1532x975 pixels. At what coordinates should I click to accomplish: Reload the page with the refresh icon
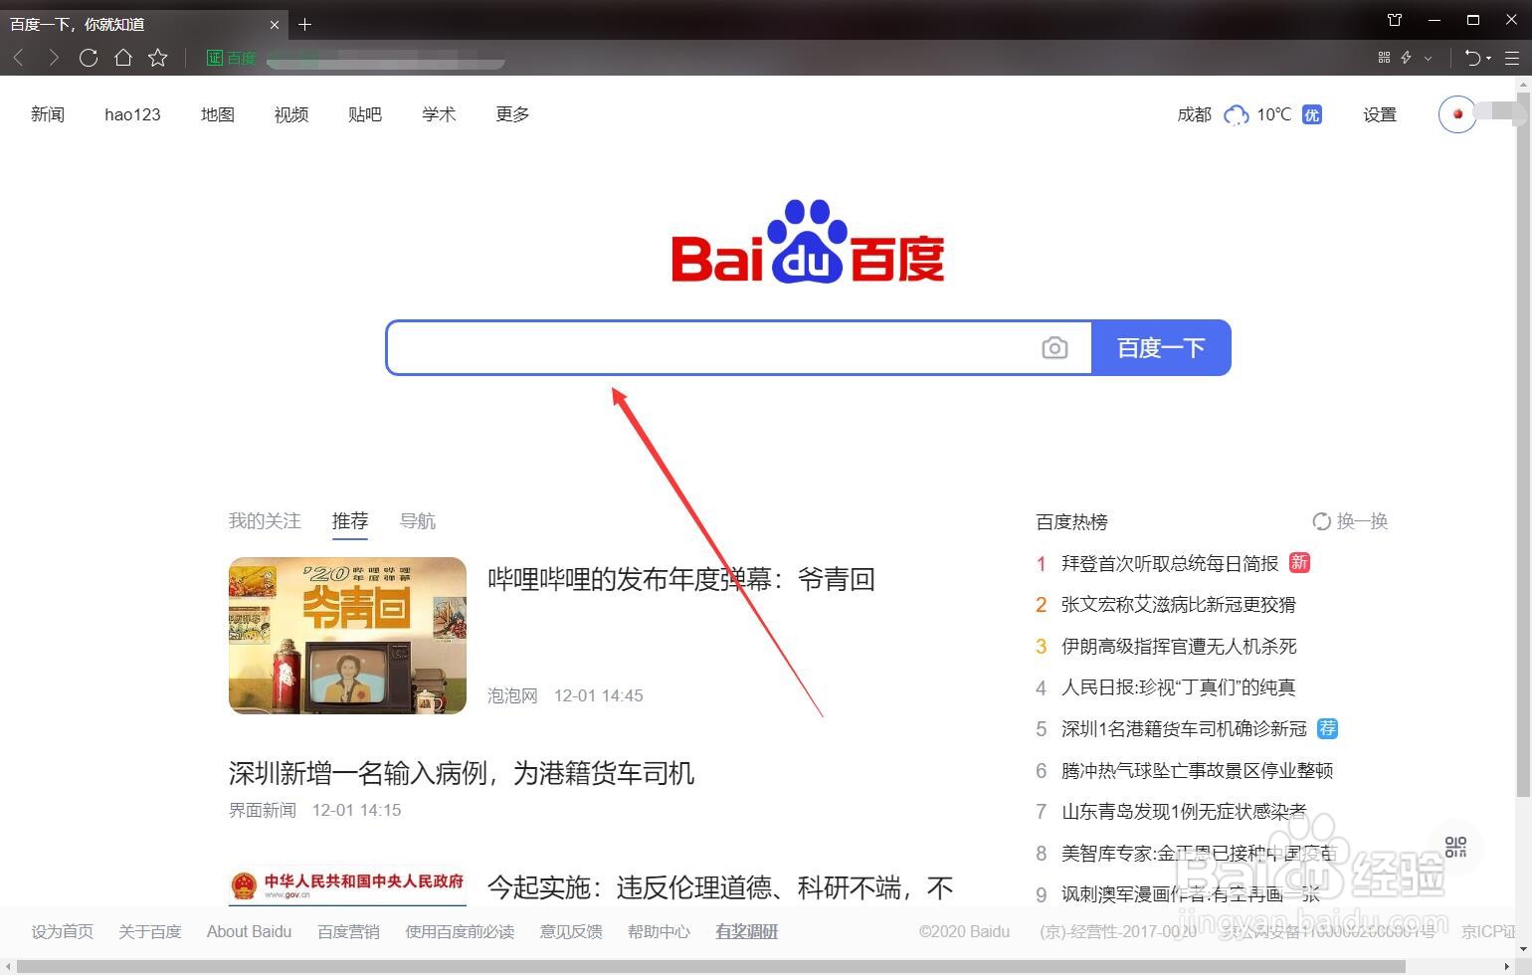(x=89, y=58)
